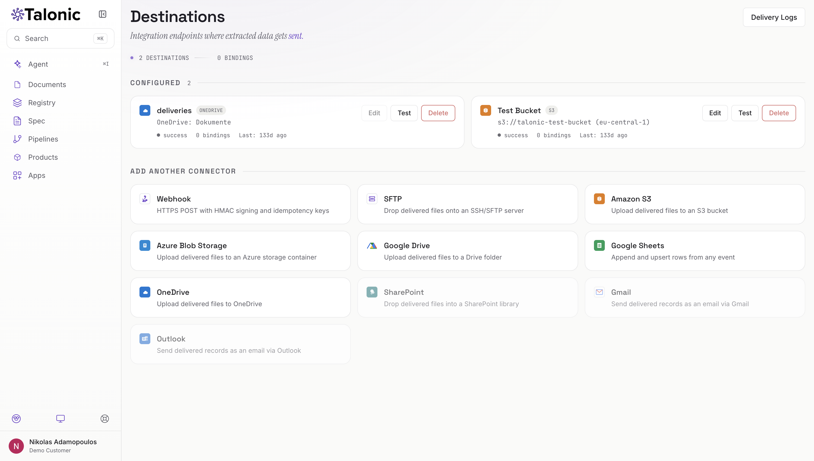Click the Spec document icon
The image size is (814, 461).
pos(17,121)
